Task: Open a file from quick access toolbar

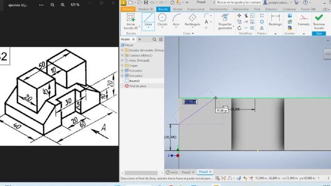Action: (140, 2)
